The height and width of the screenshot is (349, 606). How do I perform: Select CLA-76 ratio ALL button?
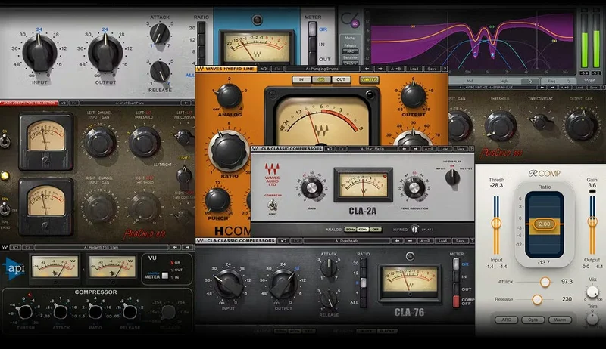pos(363,302)
